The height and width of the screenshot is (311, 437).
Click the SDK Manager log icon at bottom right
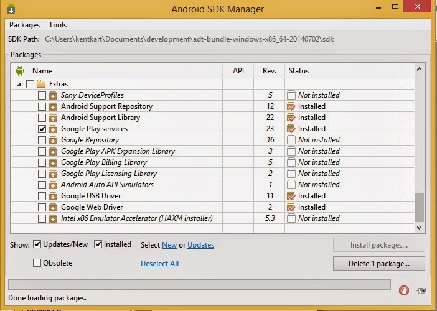click(x=421, y=289)
